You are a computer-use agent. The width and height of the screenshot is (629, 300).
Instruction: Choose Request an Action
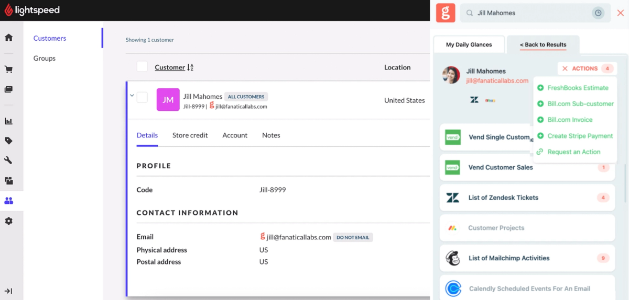coord(574,152)
